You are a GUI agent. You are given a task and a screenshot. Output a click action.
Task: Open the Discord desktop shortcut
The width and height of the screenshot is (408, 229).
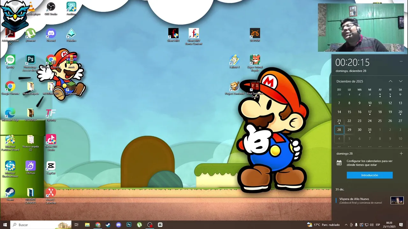[51, 35]
